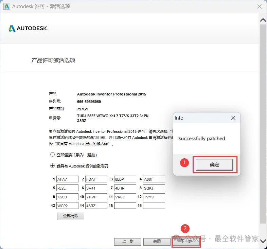Click activation code field 5 containing RJ2L
This screenshot has width=267, height=249.
[x=67, y=188]
